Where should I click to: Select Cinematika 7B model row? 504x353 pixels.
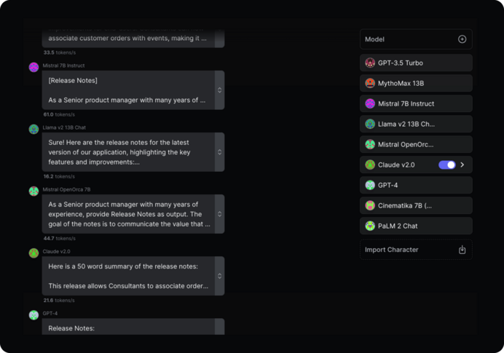pos(416,205)
